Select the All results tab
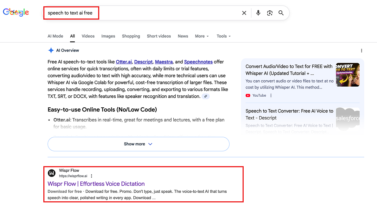The height and width of the screenshot is (205, 377). pos(72,36)
